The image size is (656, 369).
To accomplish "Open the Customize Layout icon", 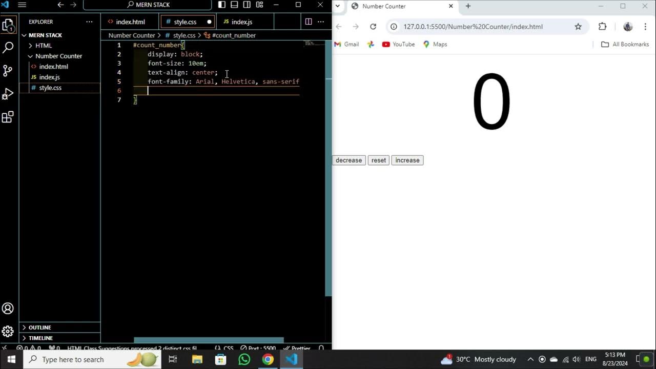I will click(259, 5).
